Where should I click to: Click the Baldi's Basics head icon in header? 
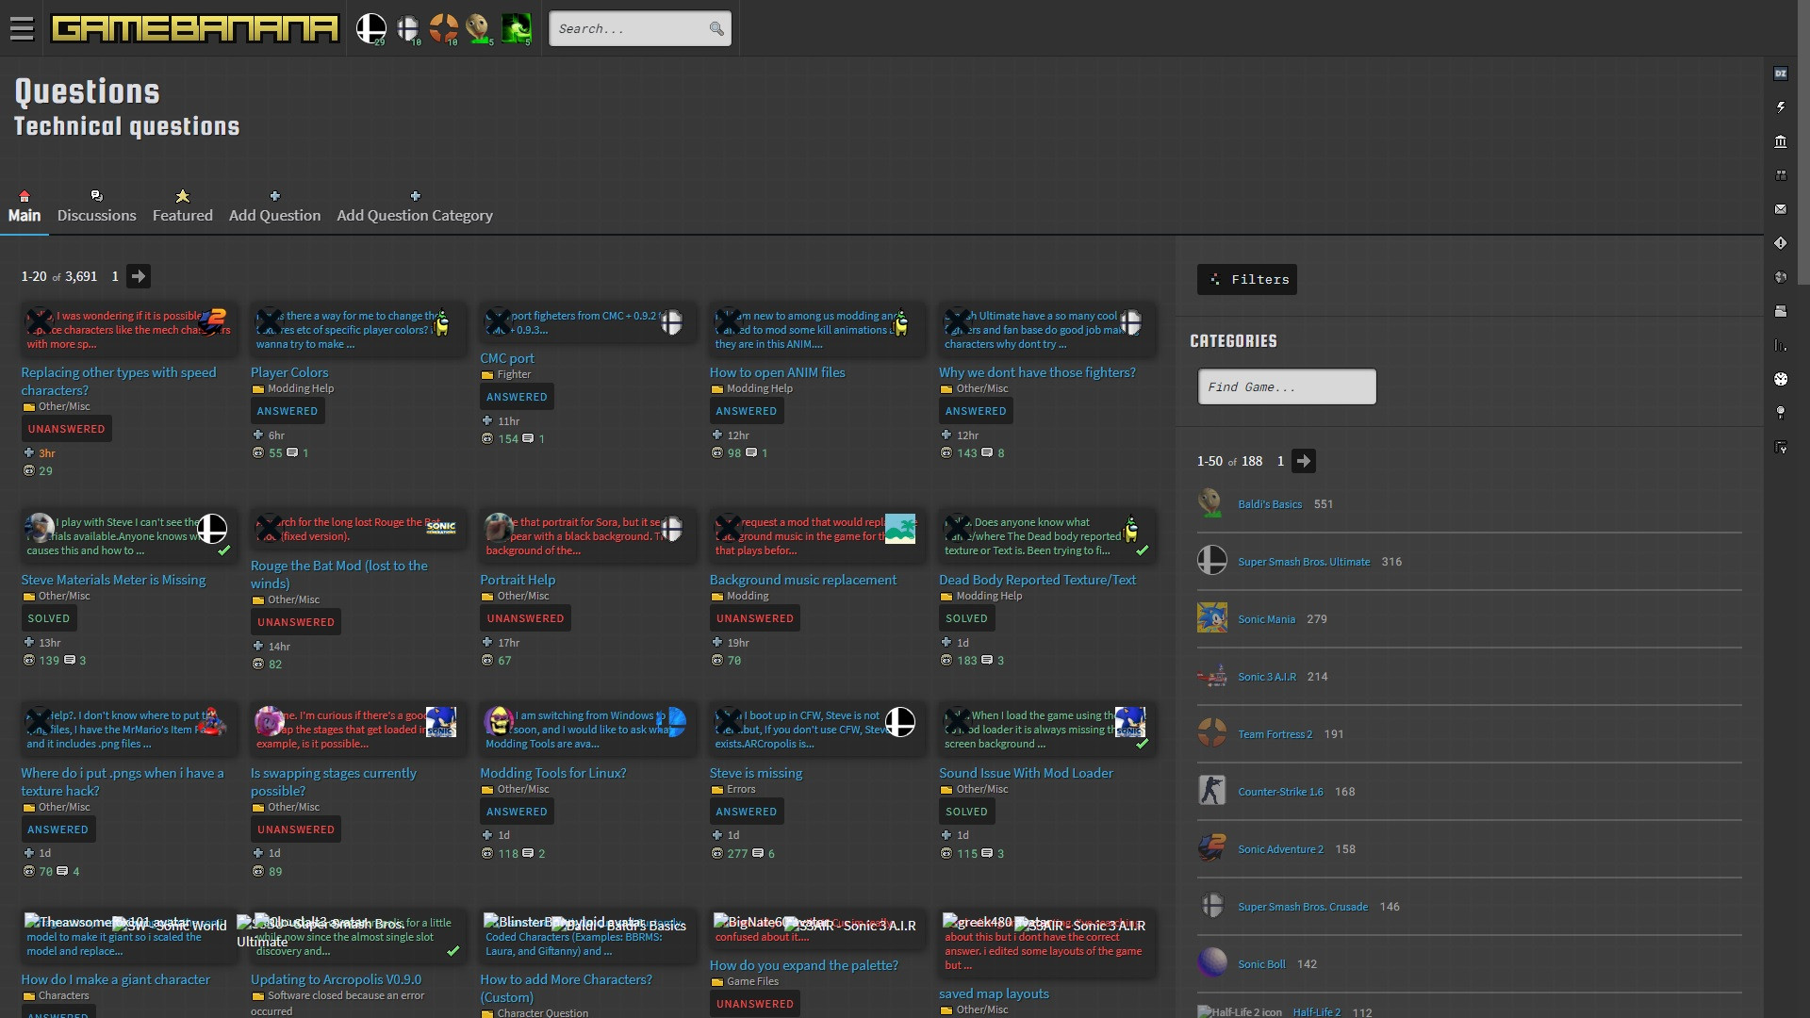pyautogui.click(x=479, y=28)
